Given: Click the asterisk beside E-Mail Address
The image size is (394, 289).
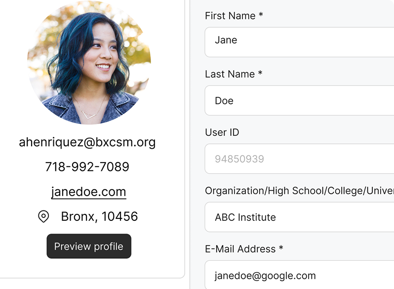Looking at the screenshot, I should [281, 248].
